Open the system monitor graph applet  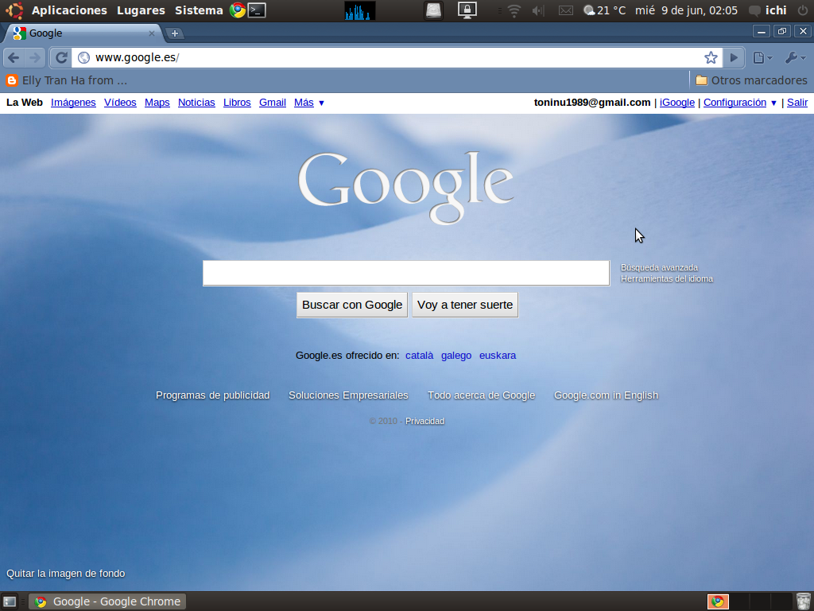click(x=360, y=11)
